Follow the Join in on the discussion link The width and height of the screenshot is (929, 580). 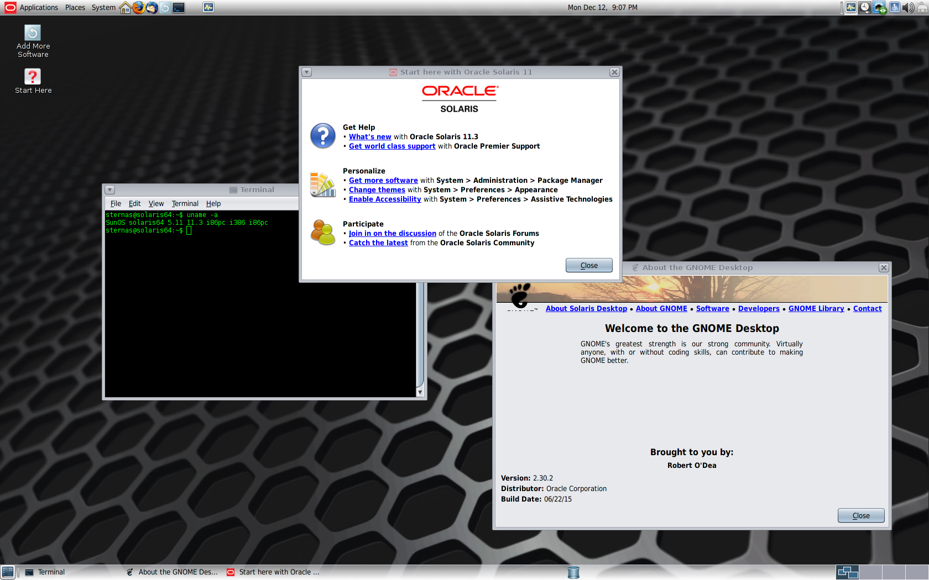coord(393,233)
